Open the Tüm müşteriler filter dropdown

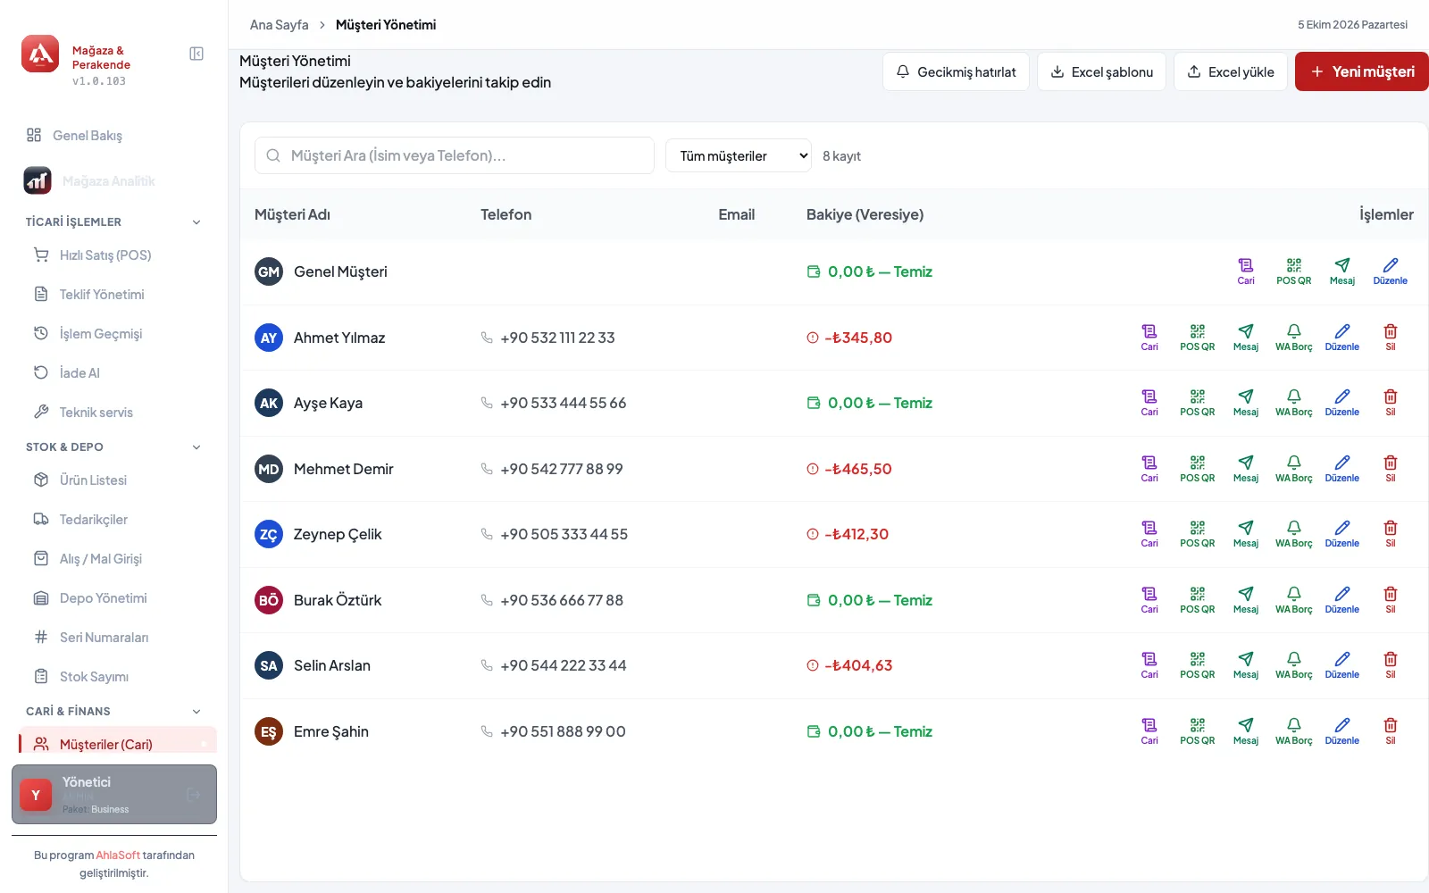739,155
